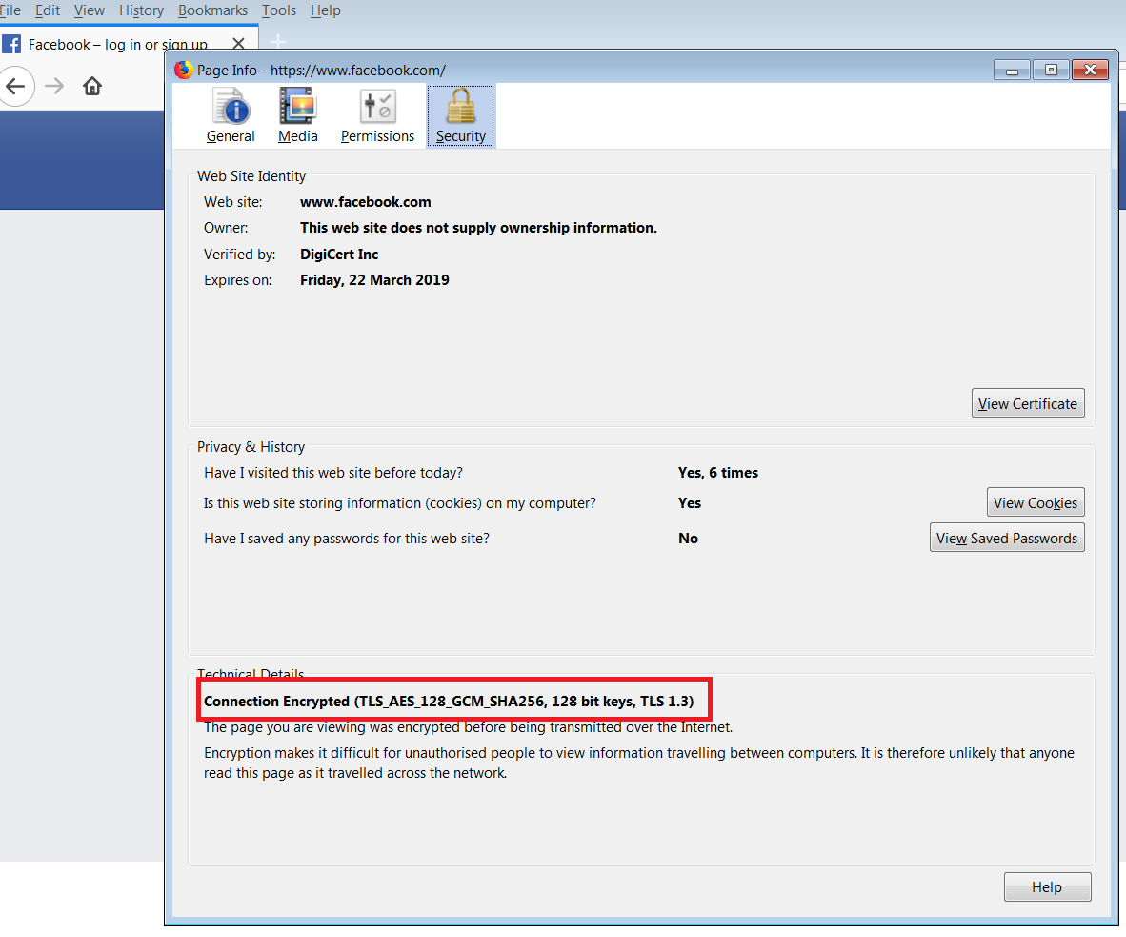Open the Tools menu
The height and width of the screenshot is (937, 1126).
point(279,10)
